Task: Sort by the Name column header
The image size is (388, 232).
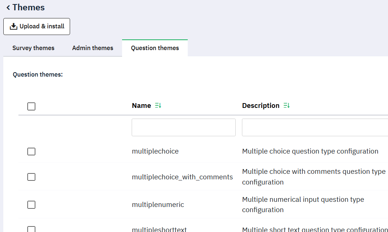Action: click(141, 106)
